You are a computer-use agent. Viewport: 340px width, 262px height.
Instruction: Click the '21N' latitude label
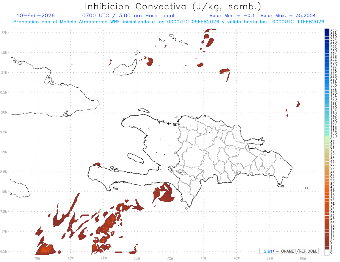pos(4,72)
